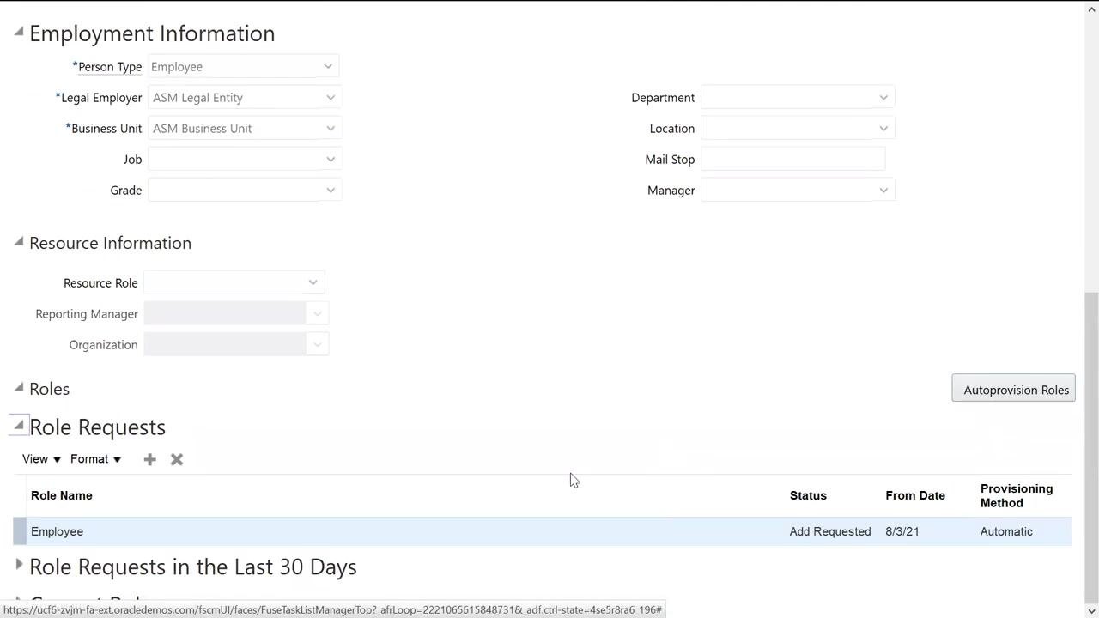Remove selected role with the X icon
The width and height of the screenshot is (1099, 618).
[x=177, y=459]
